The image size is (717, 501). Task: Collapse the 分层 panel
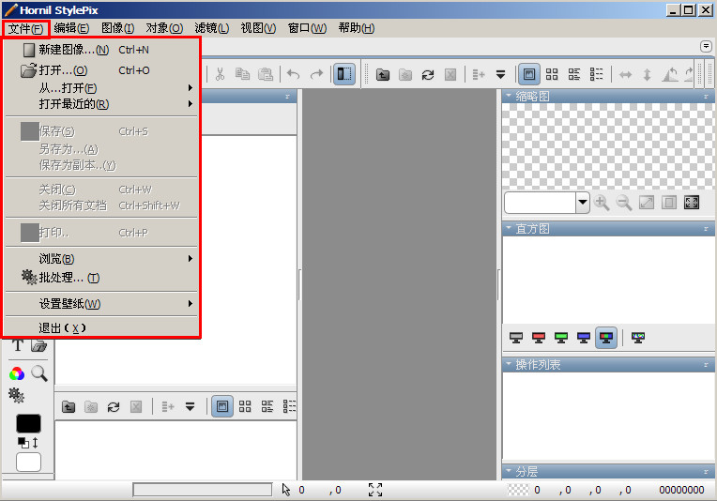point(508,471)
